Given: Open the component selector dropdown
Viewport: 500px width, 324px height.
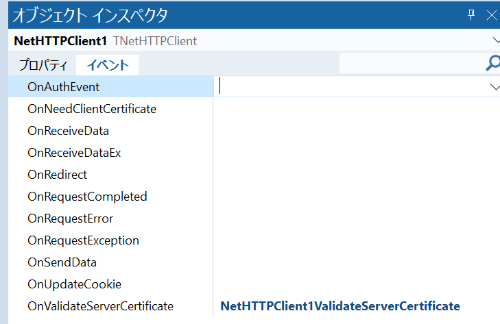Looking at the screenshot, I should (x=495, y=41).
